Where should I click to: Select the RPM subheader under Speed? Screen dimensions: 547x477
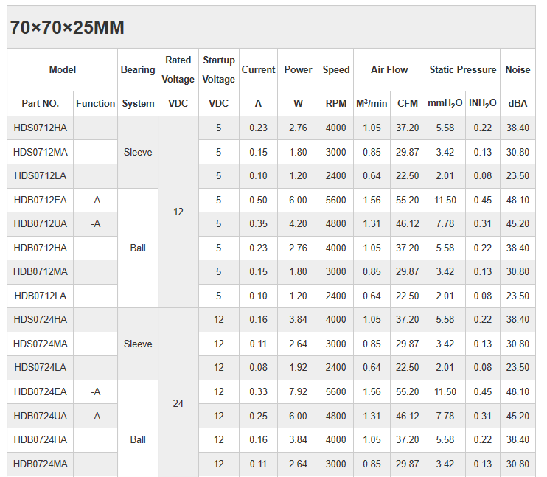click(x=335, y=104)
